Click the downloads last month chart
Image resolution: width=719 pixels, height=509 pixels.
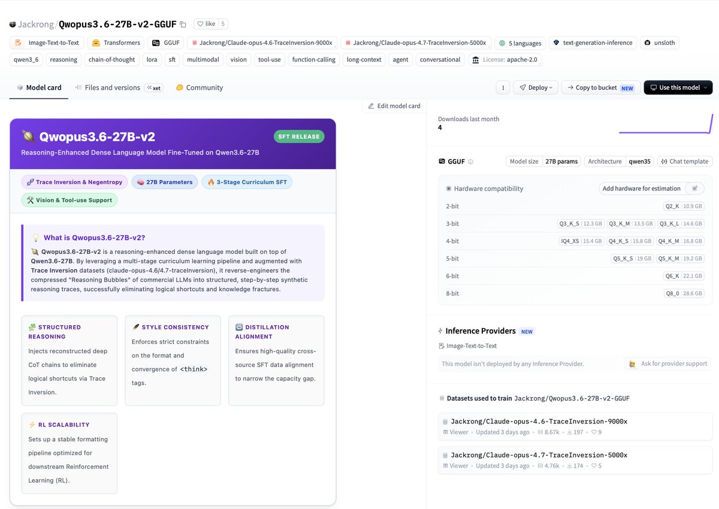[666, 123]
